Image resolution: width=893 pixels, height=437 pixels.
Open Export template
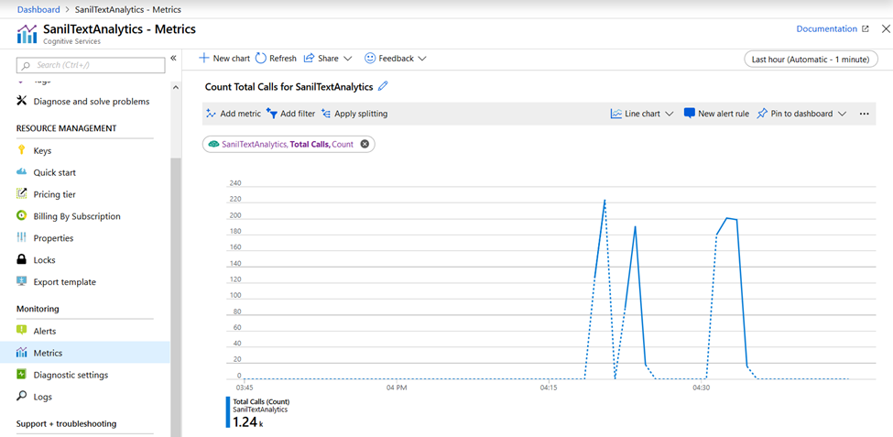[x=65, y=282]
